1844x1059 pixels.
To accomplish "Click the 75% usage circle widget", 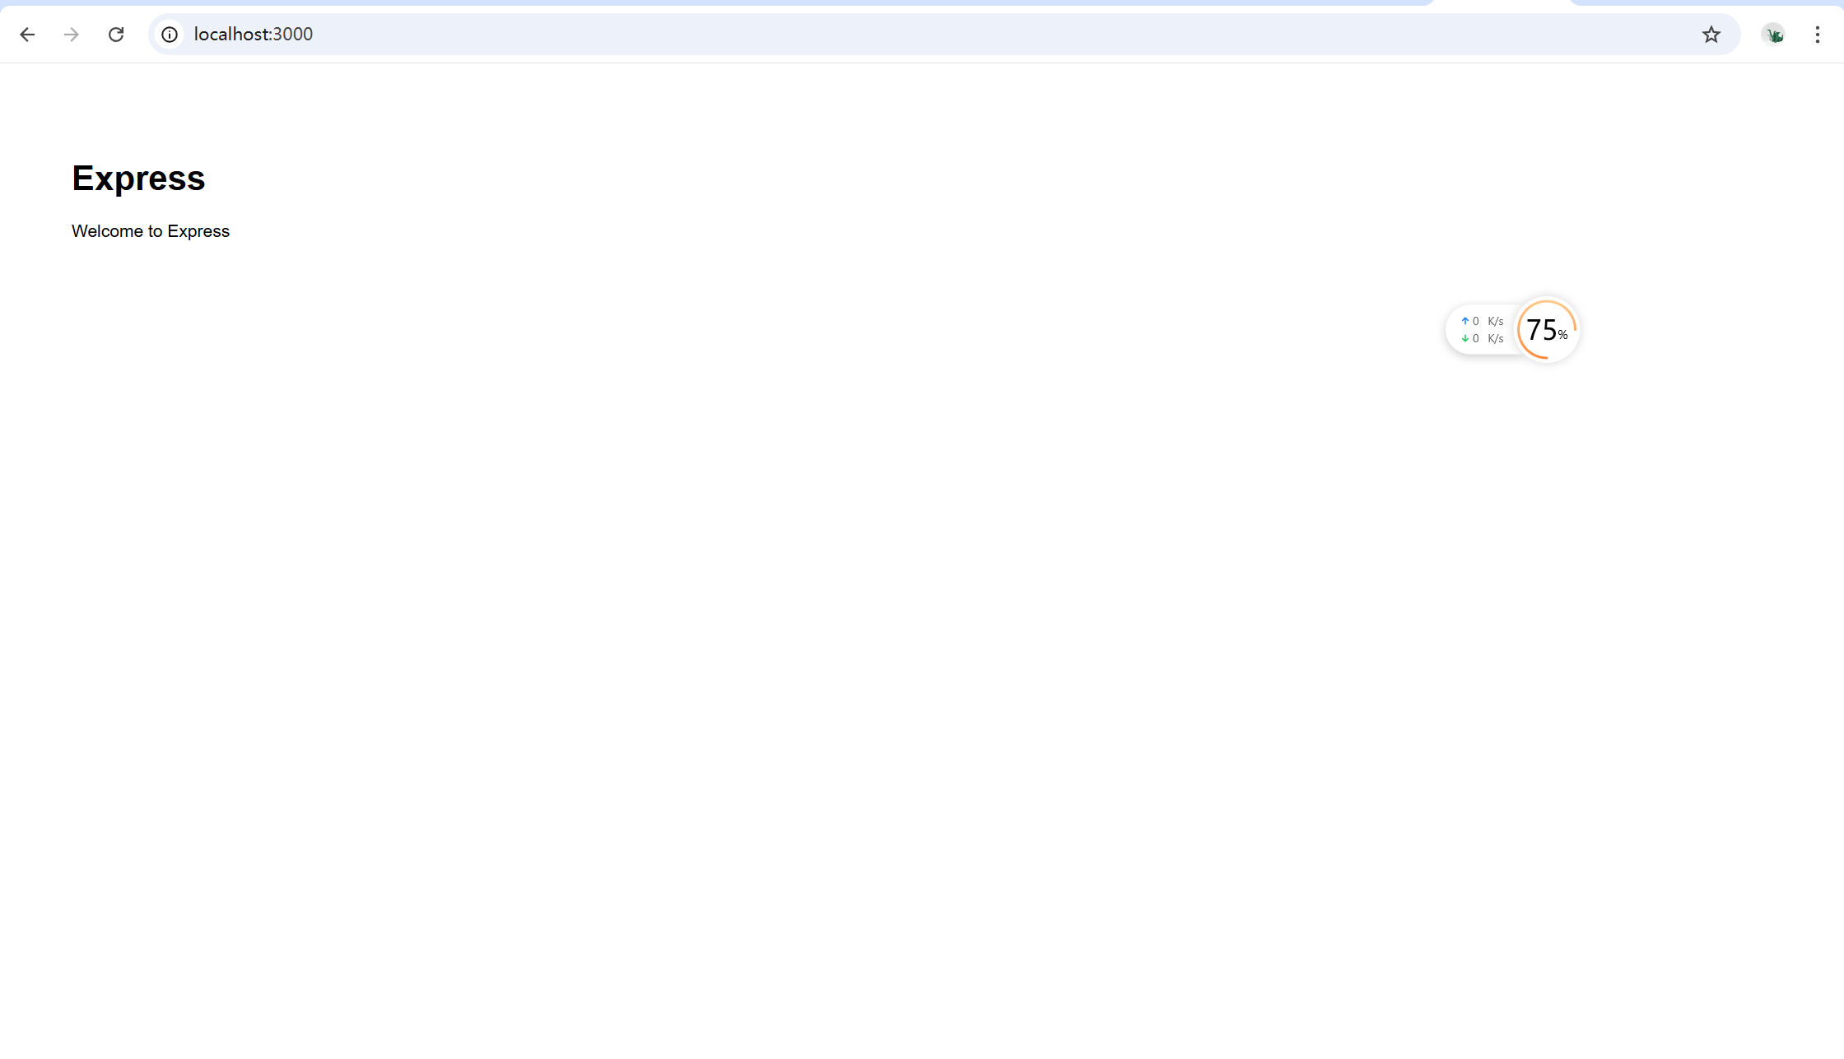I will pos(1547,329).
